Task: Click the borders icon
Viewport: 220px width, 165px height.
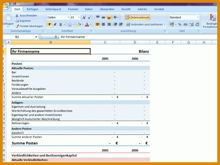Action: pos(70,24)
